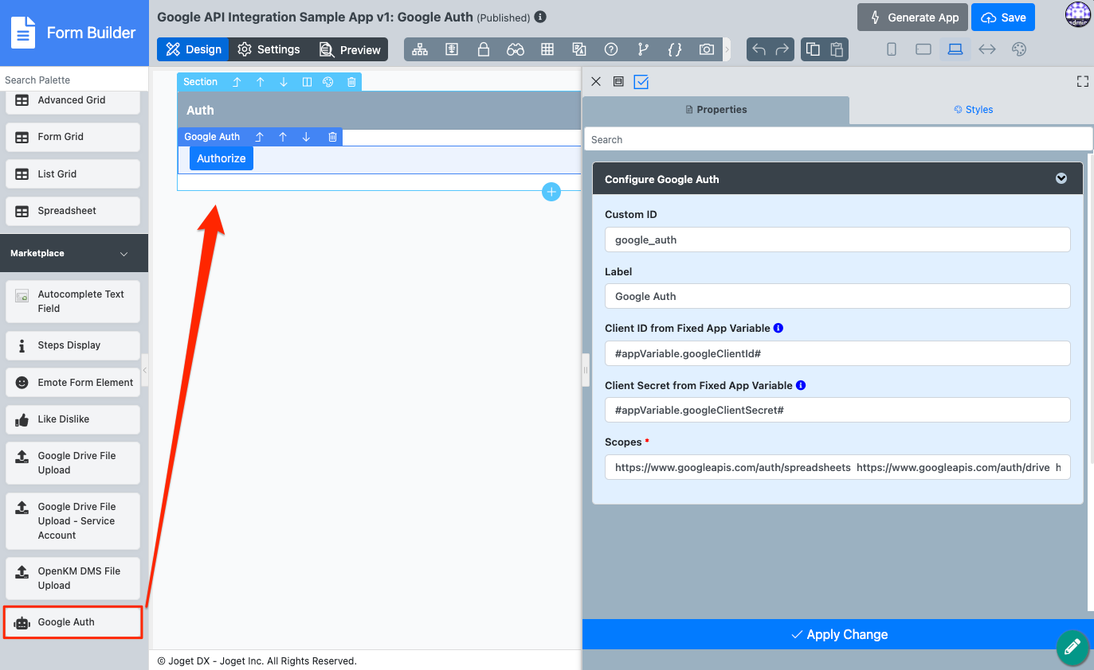Click the branch diff icon in the toolbar
This screenshot has height=670, width=1094.
[643, 49]
